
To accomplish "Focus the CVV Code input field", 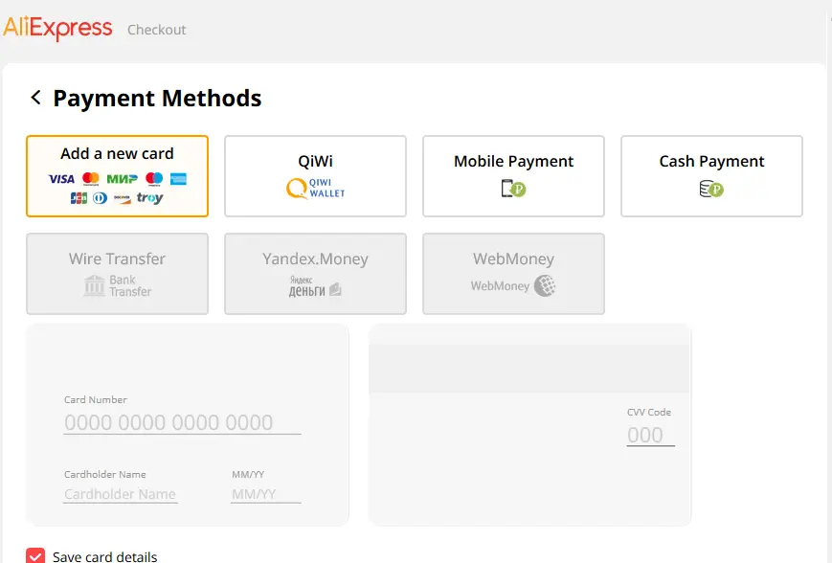I will coord(650,435).
